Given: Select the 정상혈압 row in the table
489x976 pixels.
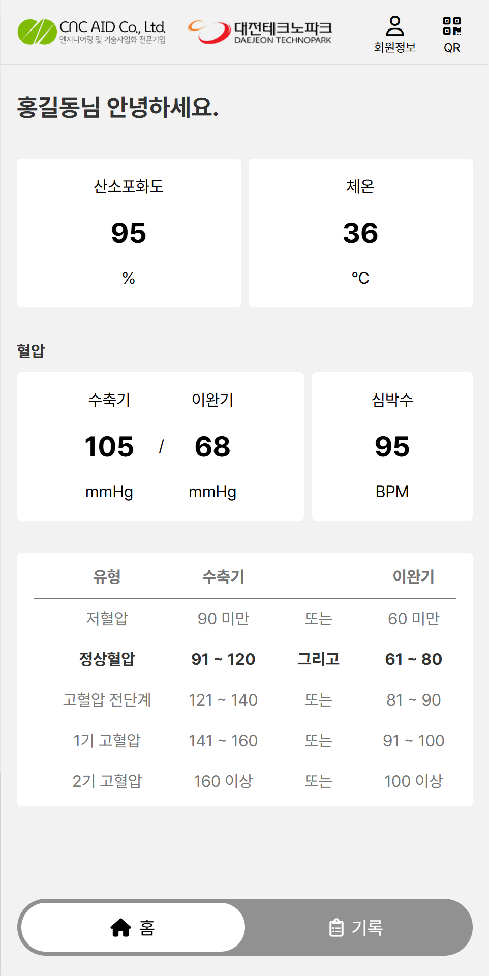Looking at the screenshot, I should tap(244, 659).
